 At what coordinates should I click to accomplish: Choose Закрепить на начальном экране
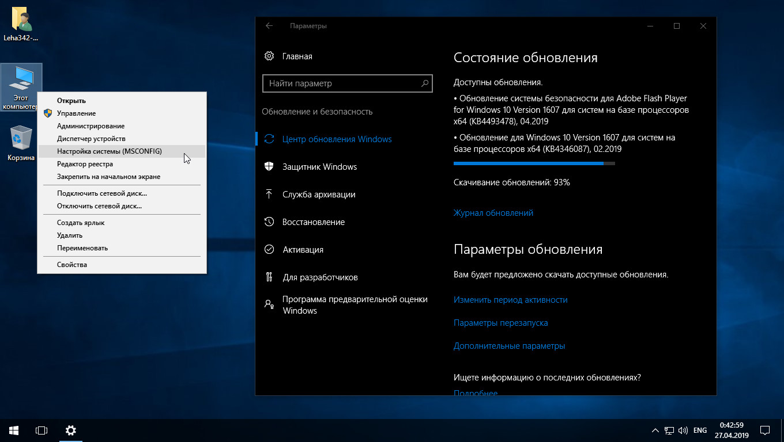122,177
